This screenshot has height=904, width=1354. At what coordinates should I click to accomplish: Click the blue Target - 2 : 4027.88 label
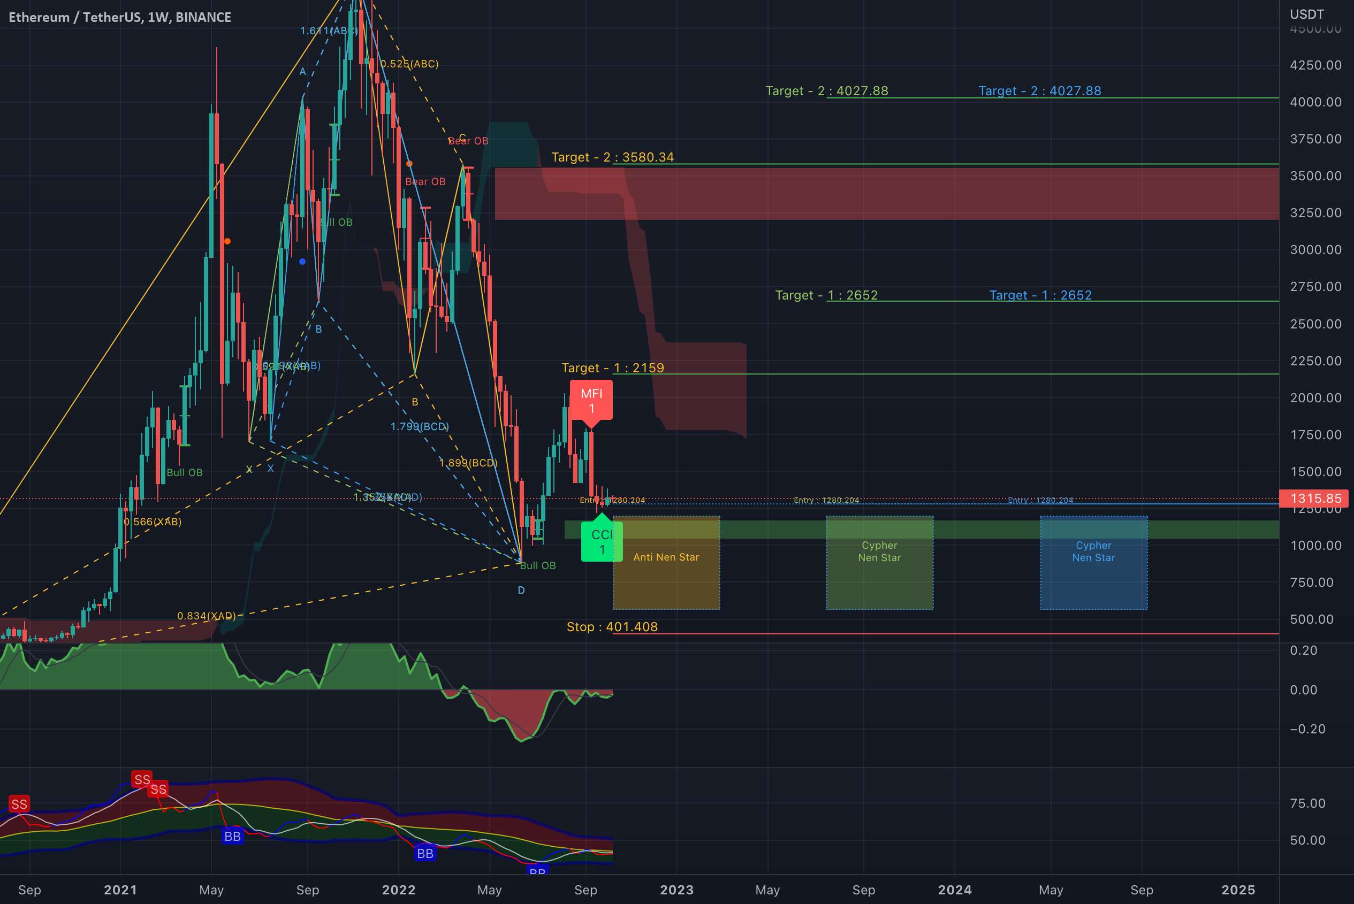pos(1040,90)
